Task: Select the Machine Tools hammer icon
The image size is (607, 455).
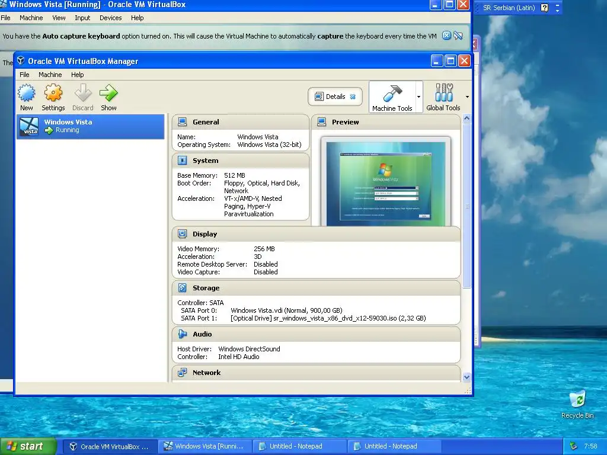Action: click(x=392, y=93)
